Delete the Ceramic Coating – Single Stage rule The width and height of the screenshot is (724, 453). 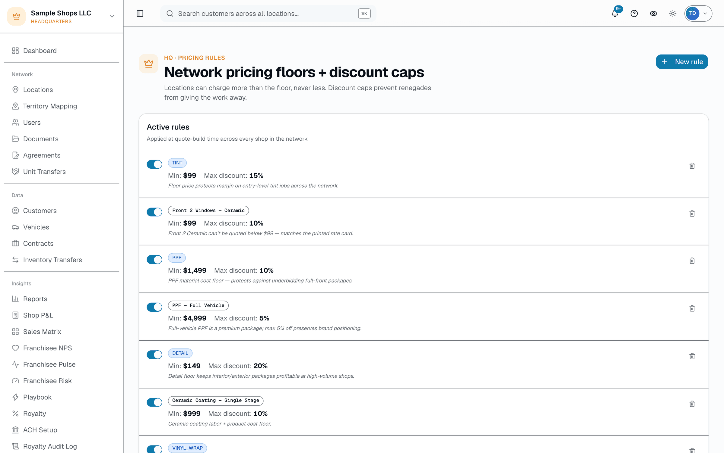coord(692,404)
